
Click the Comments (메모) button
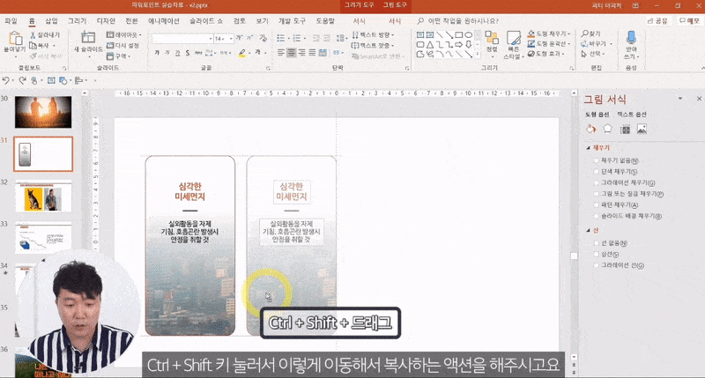click(689, 21)
